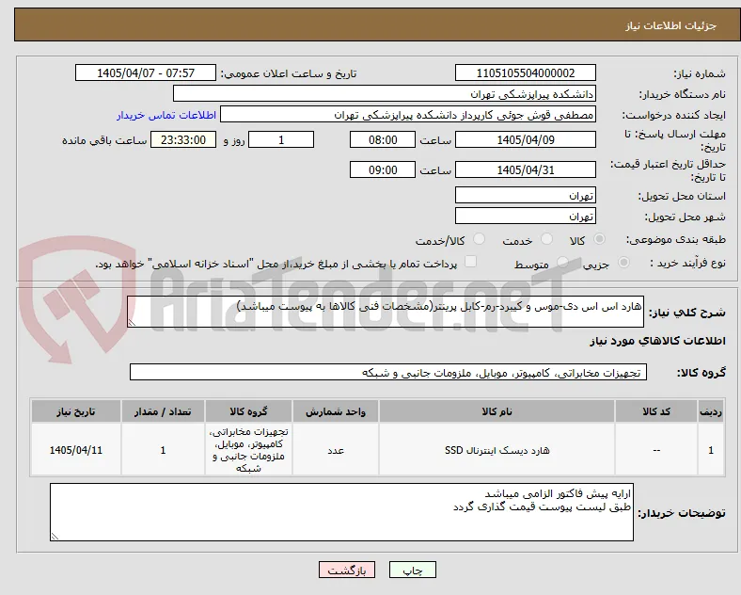Select the کالا radio button

point(599,239)
